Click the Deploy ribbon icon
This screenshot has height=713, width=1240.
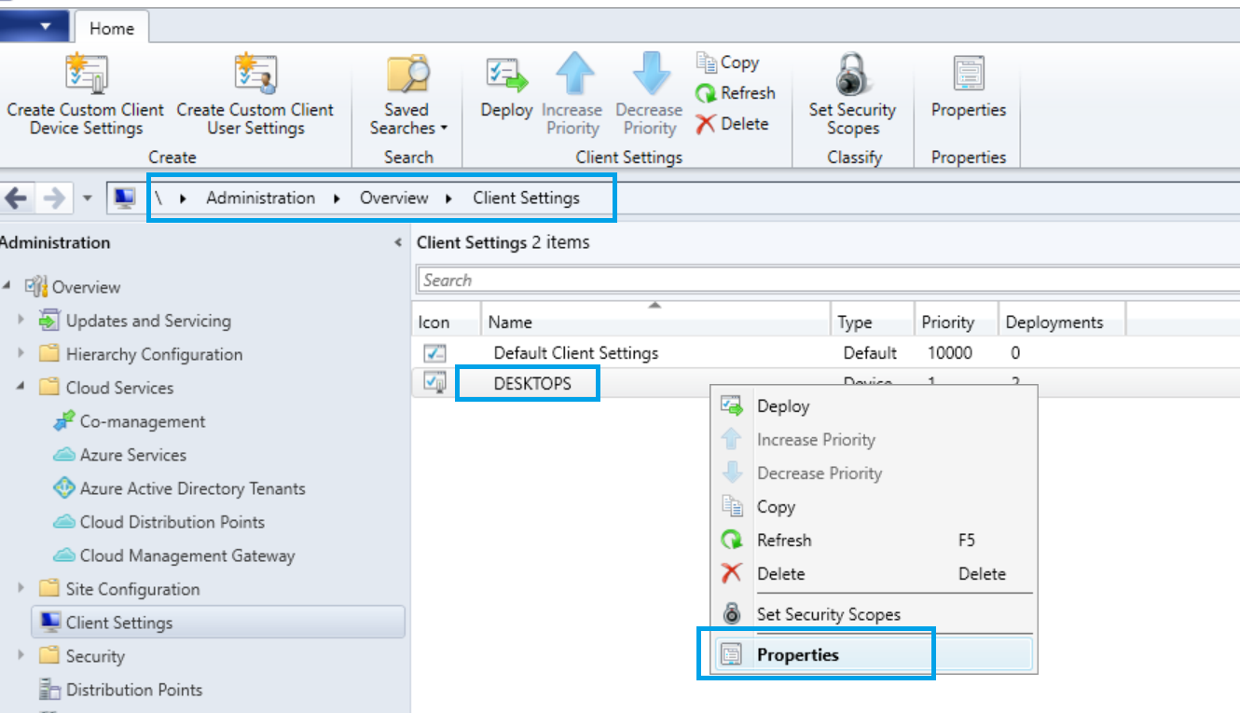(506, 75)
